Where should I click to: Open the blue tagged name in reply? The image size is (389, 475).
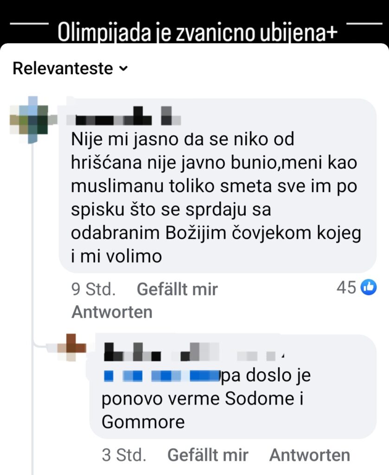pyautogui.click(x=161, y=376)
